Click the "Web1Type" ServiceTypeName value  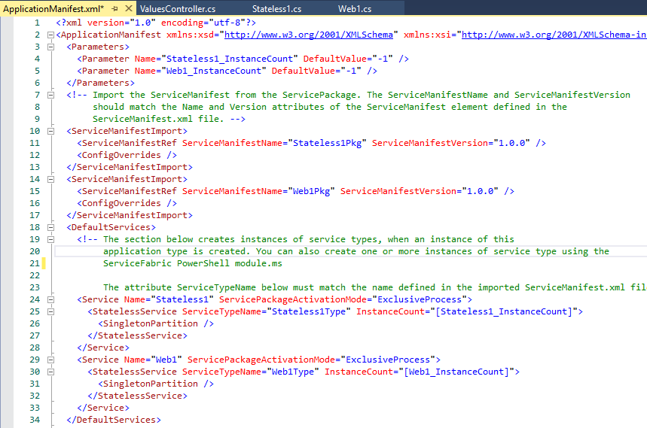pyautogui.click(x=293, y=372)
